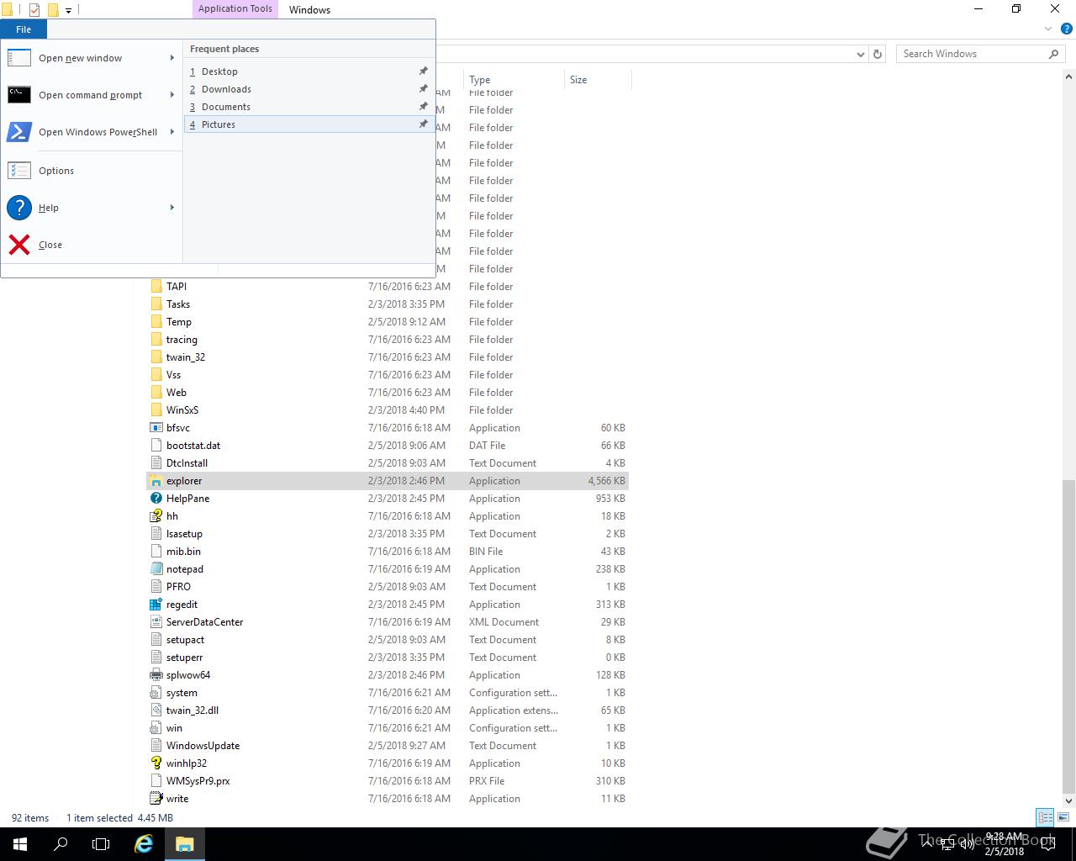Click the New folder icon in quick access toolbar
1076x861 pixels.
pyautogui.click(x=53, y=10)
